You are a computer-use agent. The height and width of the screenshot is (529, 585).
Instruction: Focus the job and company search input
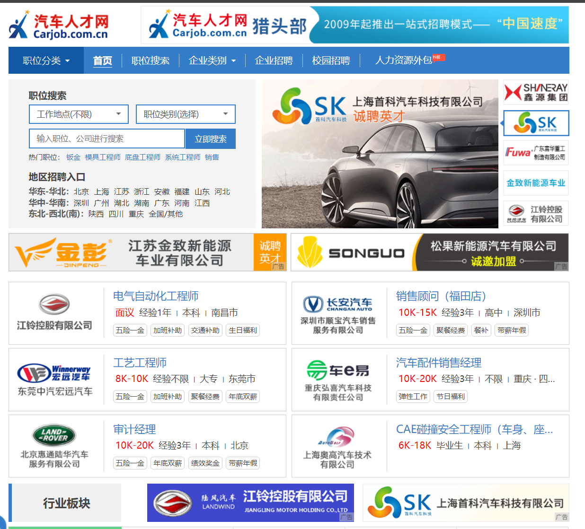107,139
